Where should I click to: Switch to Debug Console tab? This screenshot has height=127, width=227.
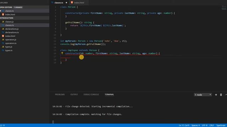pos(91,95)
